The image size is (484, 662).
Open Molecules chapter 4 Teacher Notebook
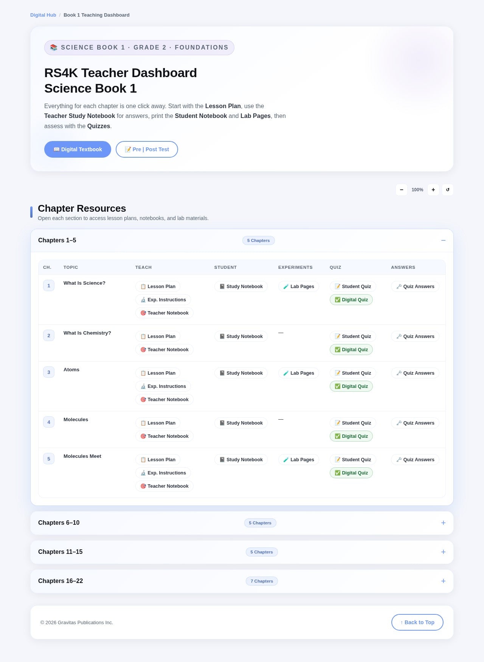point(164,436)
